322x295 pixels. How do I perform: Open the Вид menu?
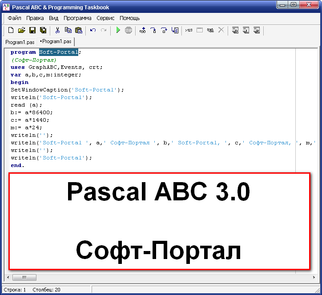tap(54, 18)
